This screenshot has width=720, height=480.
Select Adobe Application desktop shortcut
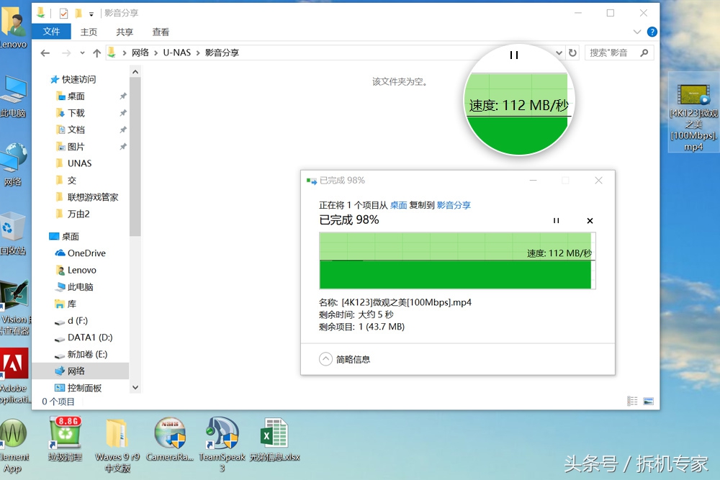coord(14,376)
